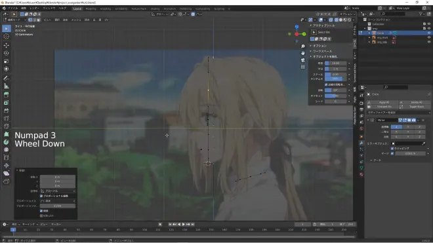
Task: Start timeline playback with the play button
Action: click(183, 224)
